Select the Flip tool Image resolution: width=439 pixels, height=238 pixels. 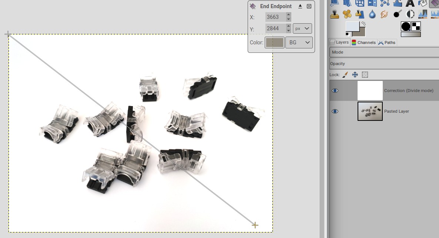(x=372, y=3)
